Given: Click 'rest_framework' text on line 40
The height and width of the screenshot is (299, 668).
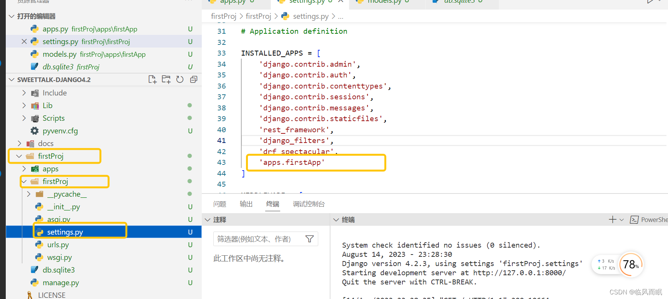Looking at the screenshot, I should [294, 130].
